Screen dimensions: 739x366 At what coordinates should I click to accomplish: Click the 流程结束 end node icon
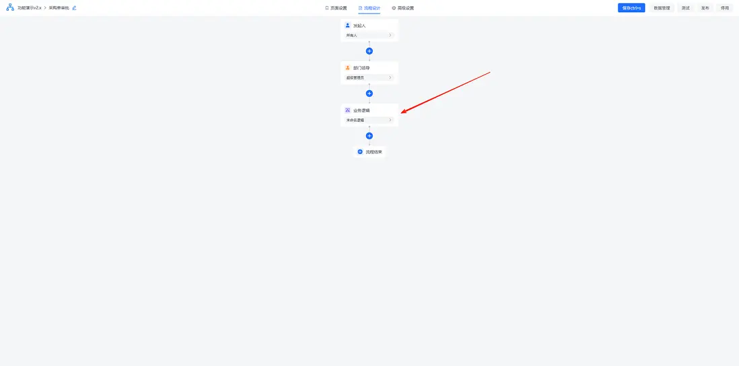point(360,151)
